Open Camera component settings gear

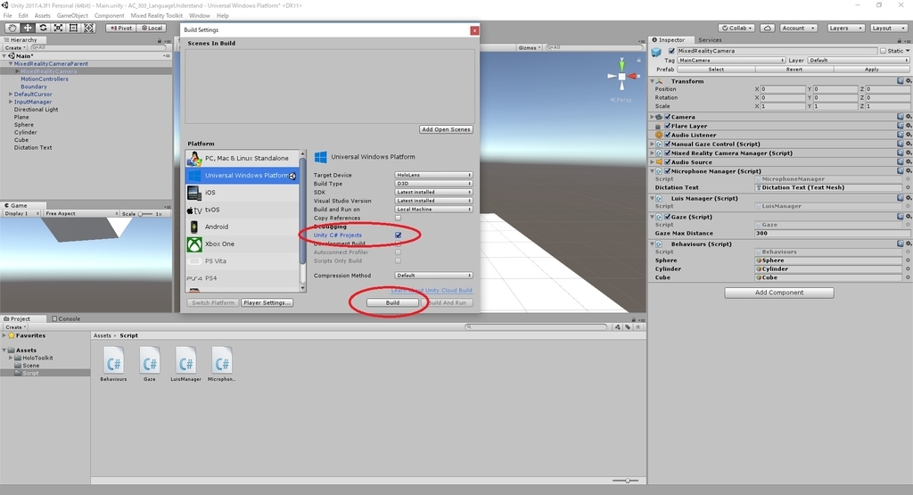[x=908, y=117]
